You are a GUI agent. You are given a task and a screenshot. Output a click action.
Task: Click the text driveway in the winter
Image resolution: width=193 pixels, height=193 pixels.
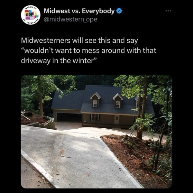(x=59, y=60)
